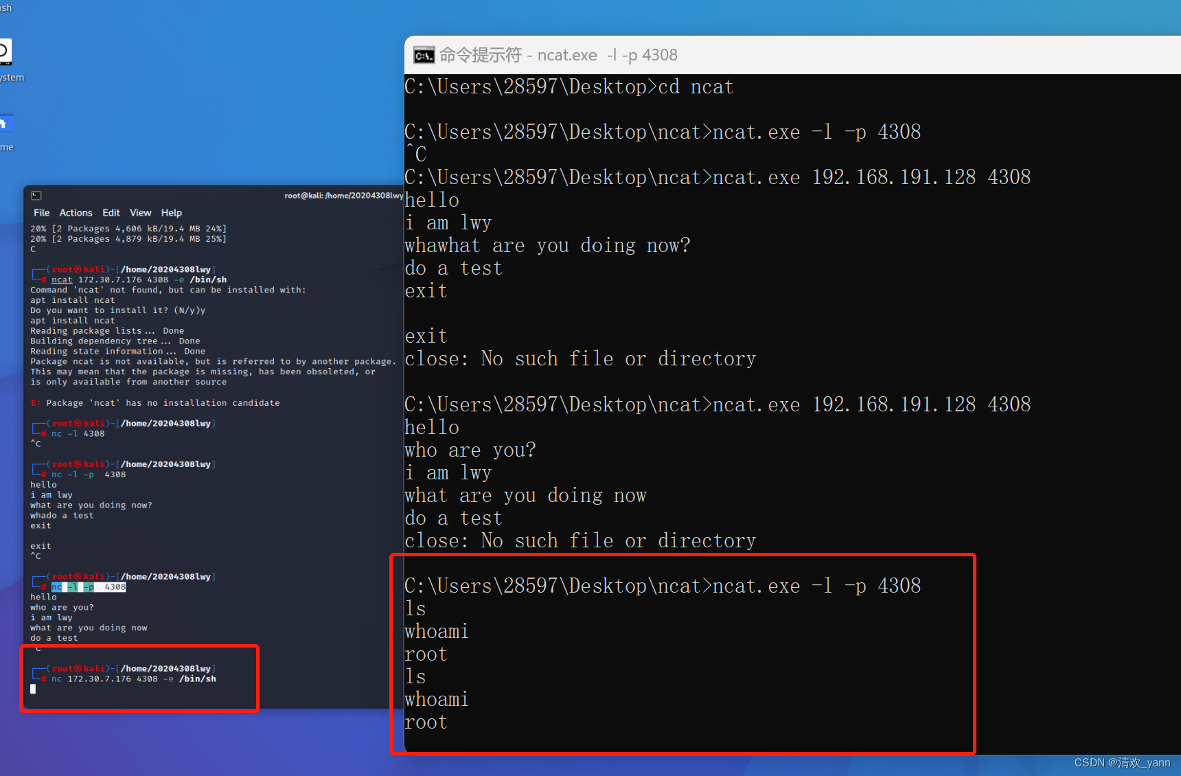The height and width of the screenshot is (776, 1181).
Task: Click 'cd ncat' command line in command prompt
Action: pos(569,87)
